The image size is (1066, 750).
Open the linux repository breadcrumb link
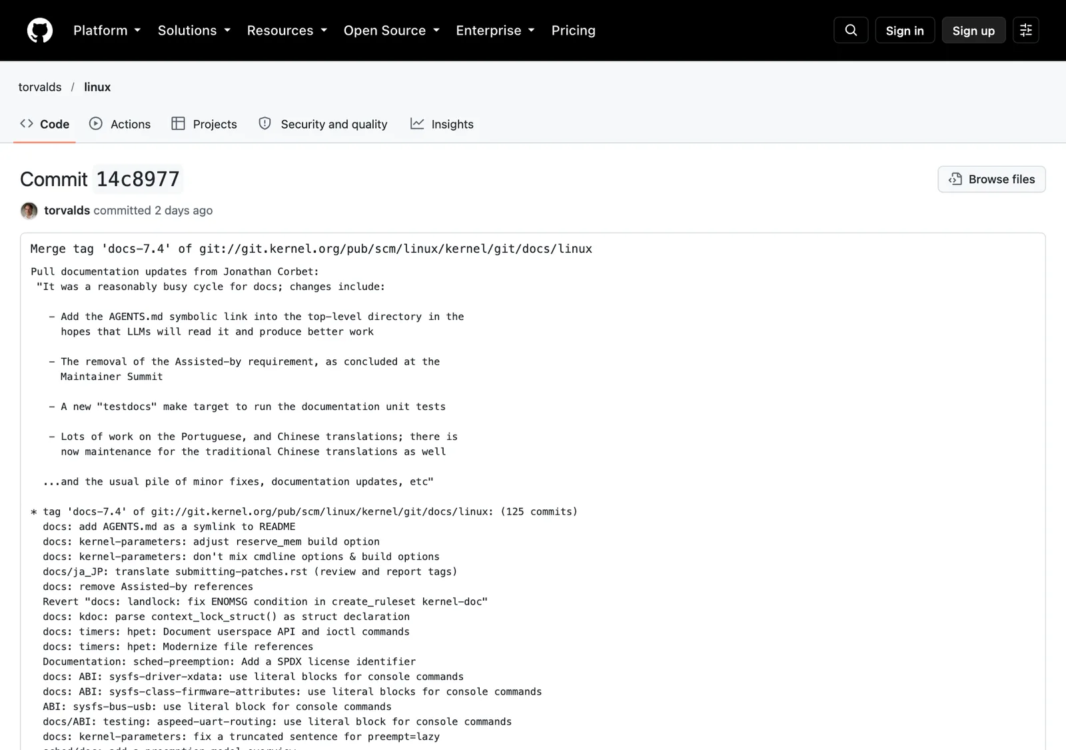(x=97, y=87)
